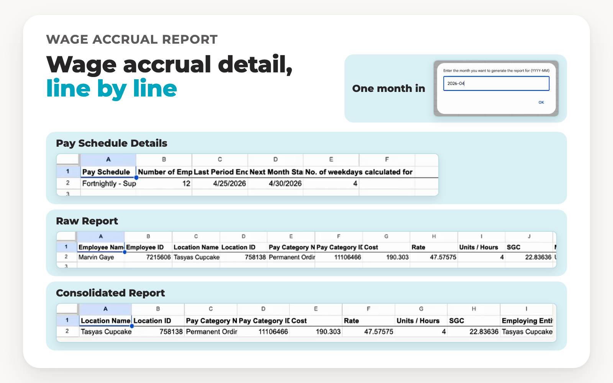The width and height of the screenshot is (613, 383).
Task: Click the 'Employee ID' header in Raw Report
Action: coord(148,247)
